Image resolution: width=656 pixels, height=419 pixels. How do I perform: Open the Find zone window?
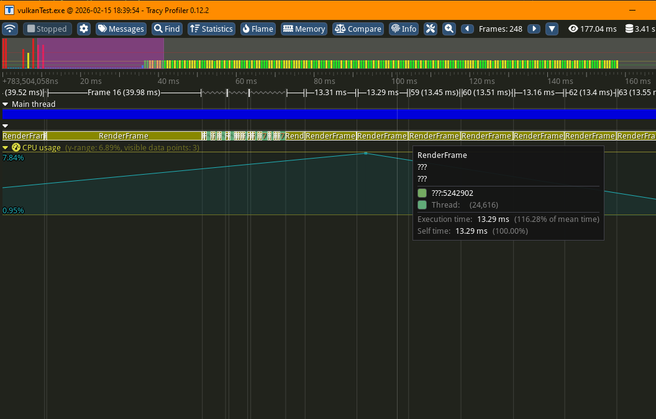167,29
